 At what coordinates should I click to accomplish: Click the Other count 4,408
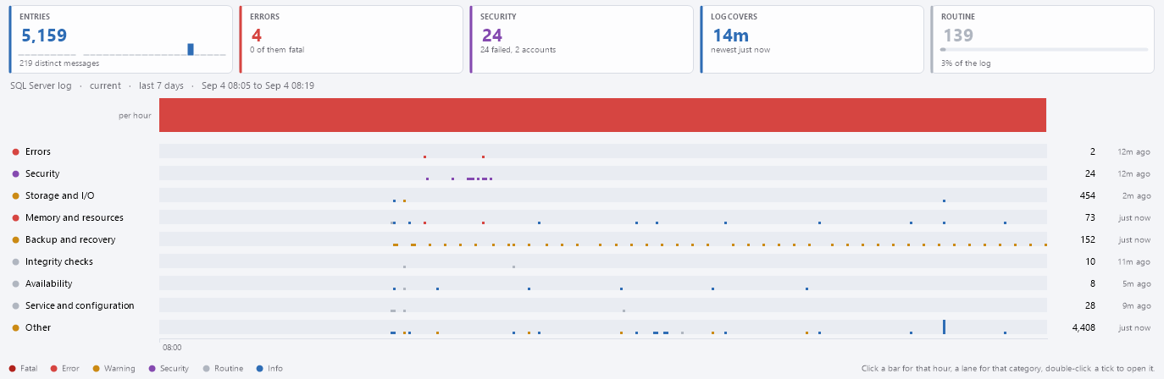click(1084, 327)
